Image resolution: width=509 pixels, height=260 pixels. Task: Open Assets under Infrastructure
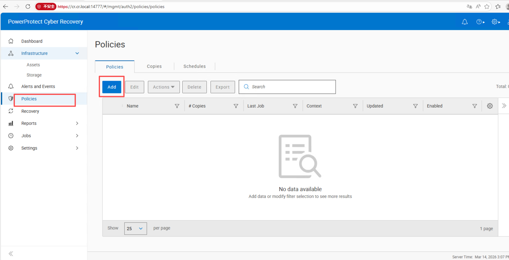[x=33, y=65]
